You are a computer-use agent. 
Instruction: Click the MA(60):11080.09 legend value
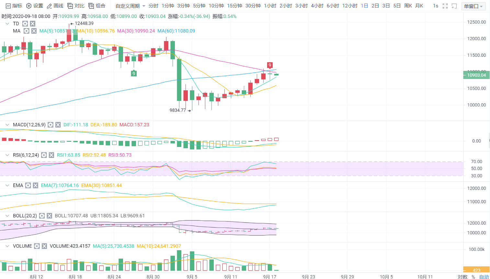176,31
